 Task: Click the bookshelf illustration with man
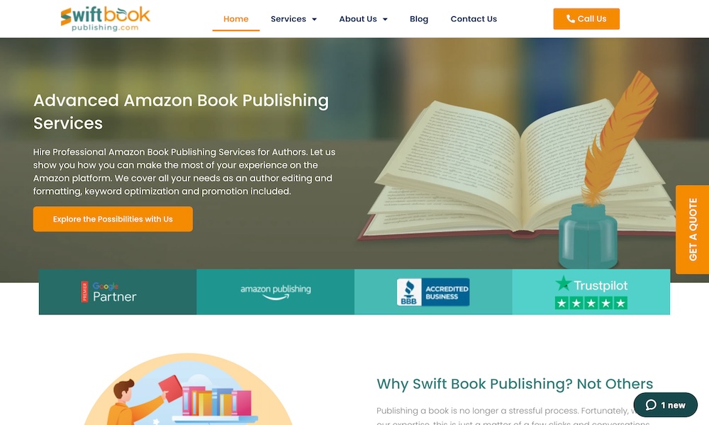pyautogui.click(x=188, y=390)
